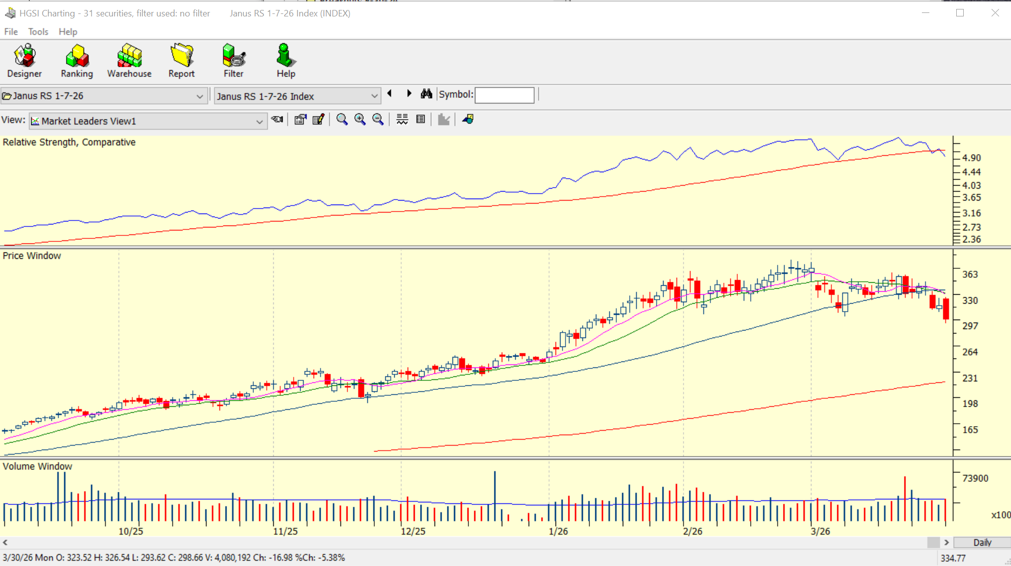
Task: Open the Market Leaders View1 dropdown
Action: (259, 121)
